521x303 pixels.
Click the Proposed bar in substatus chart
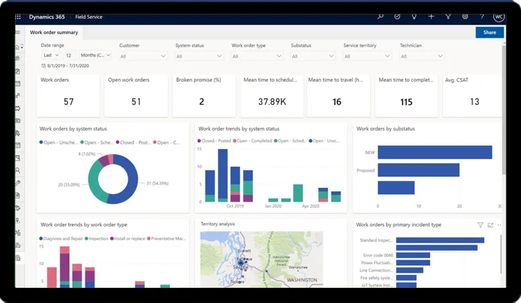[418, 170]
